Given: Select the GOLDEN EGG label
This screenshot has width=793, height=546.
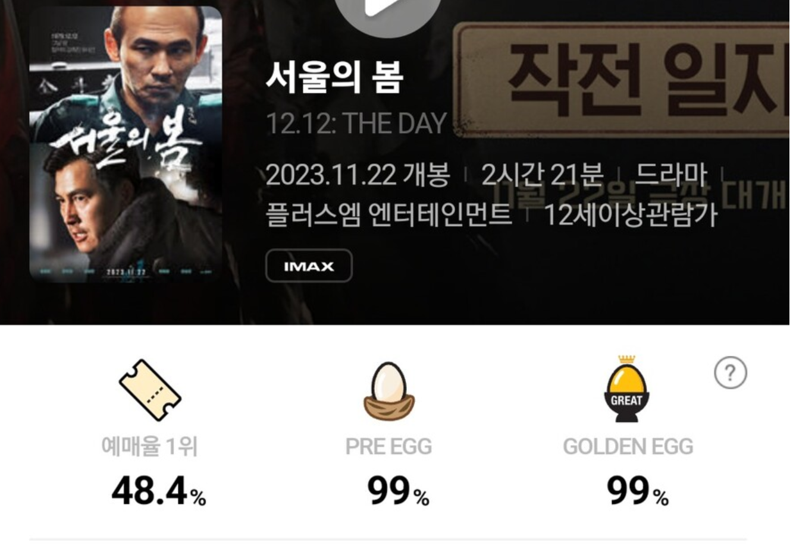Looking at the screenshot, I should click(628, 447).
